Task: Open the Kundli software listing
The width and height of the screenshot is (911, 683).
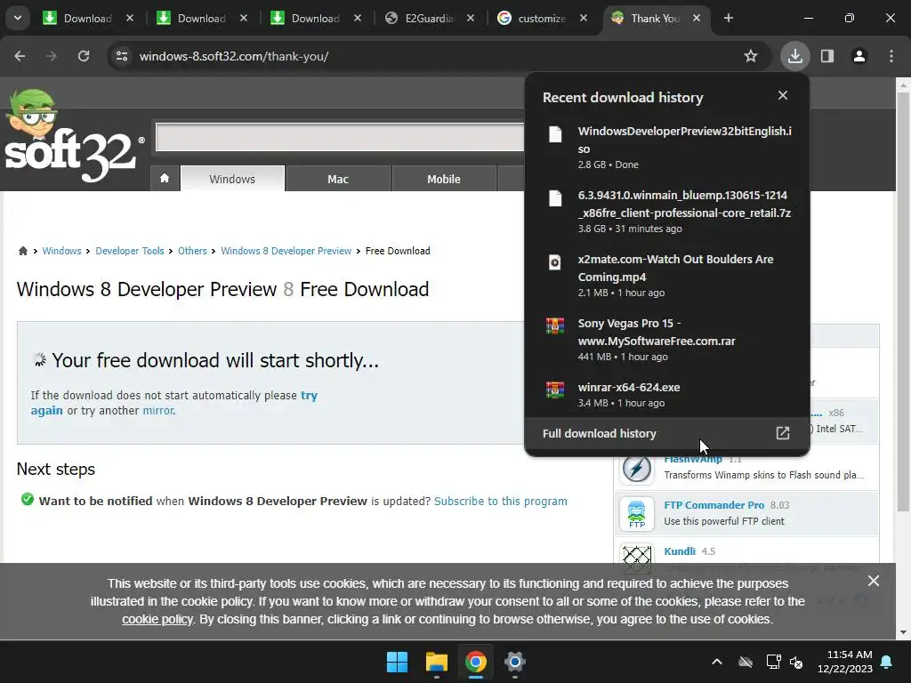Action: 680,551
